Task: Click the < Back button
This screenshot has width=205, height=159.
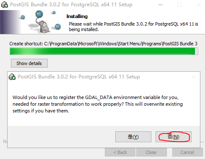Action: tap(120, 152)
